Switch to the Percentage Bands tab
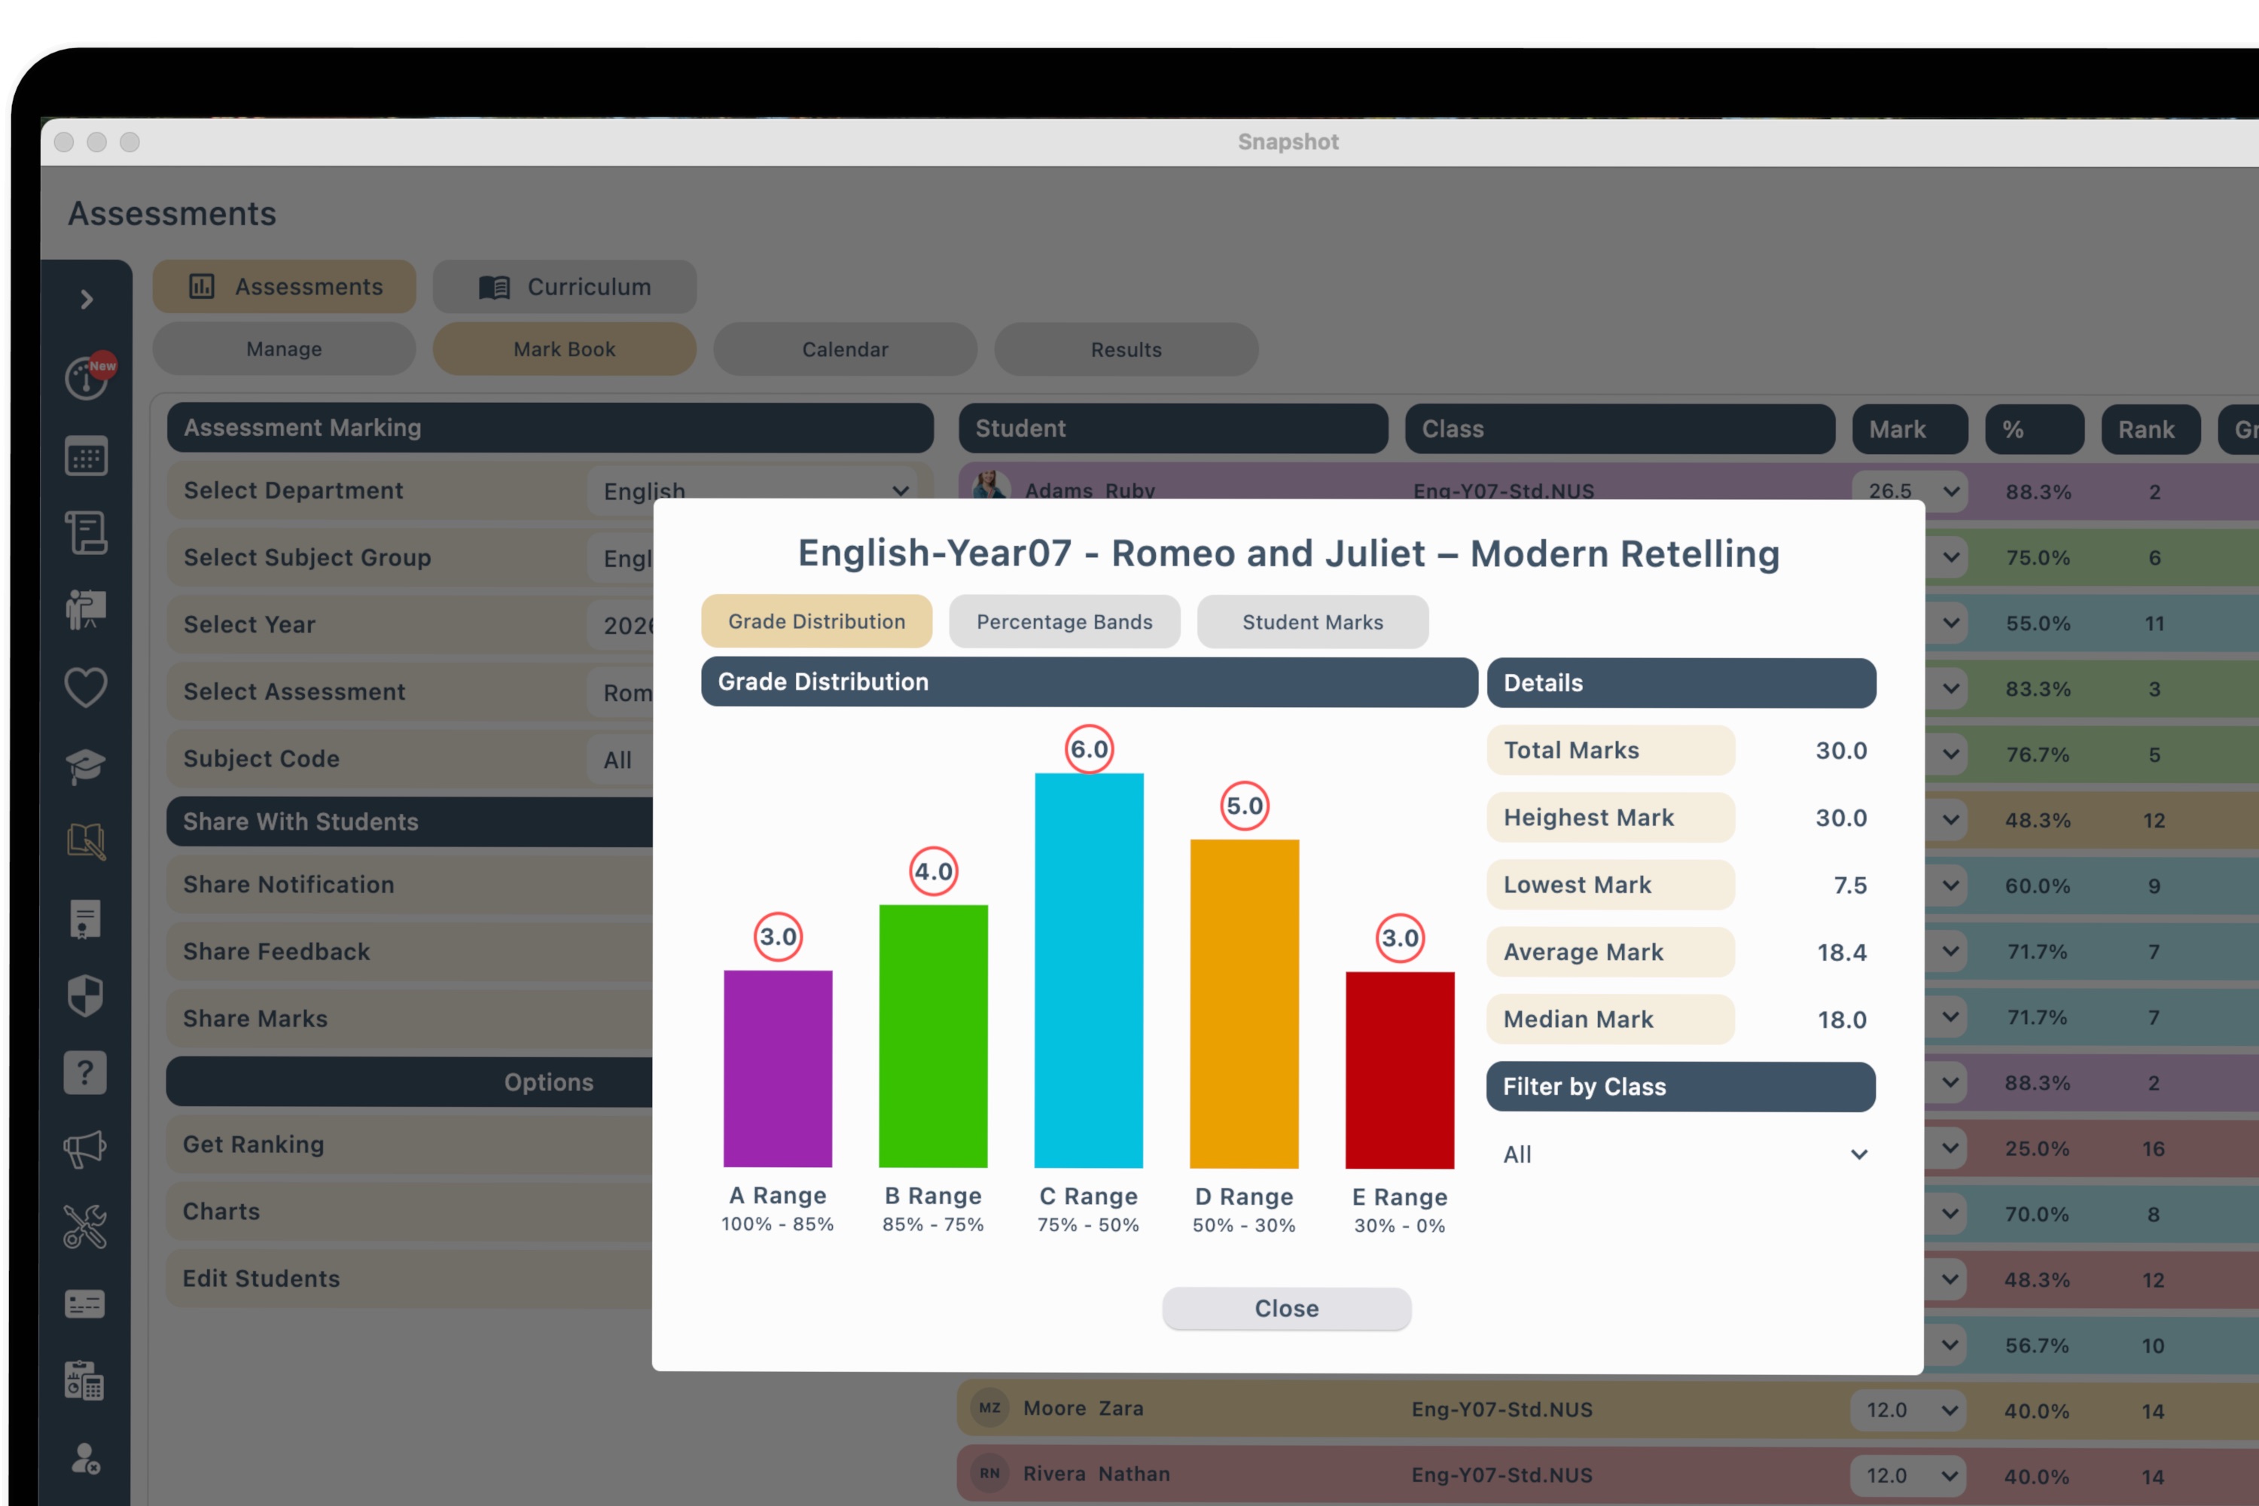This screenshot has width=2259, height=1506. pos(1064,621)
